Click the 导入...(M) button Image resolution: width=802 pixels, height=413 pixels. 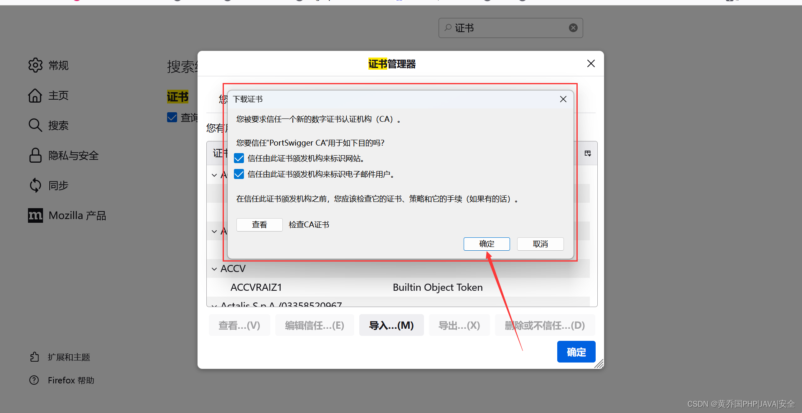pyautogui.click(x=391, y=325)
